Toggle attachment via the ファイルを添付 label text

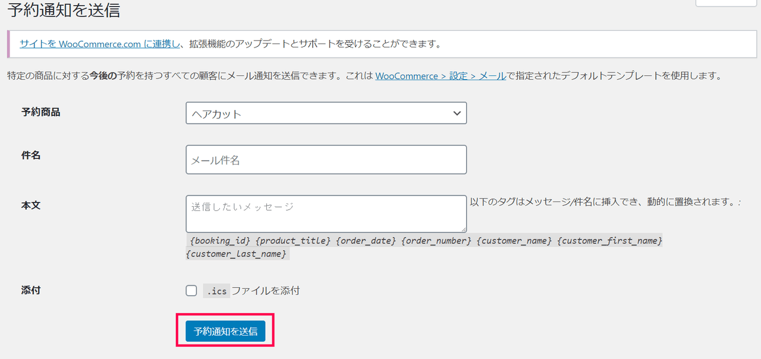pyautogui.click(x=265, y=291)
